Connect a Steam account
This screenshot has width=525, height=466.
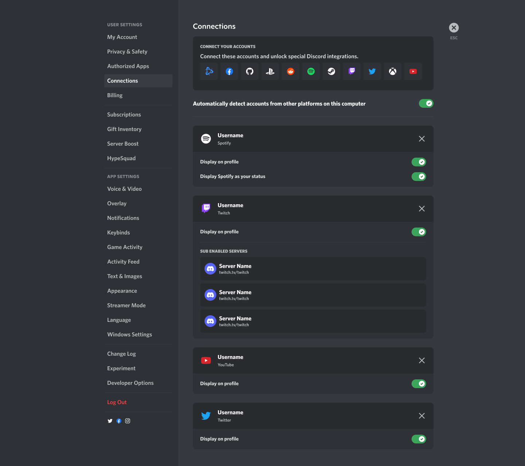click(331, 71)
